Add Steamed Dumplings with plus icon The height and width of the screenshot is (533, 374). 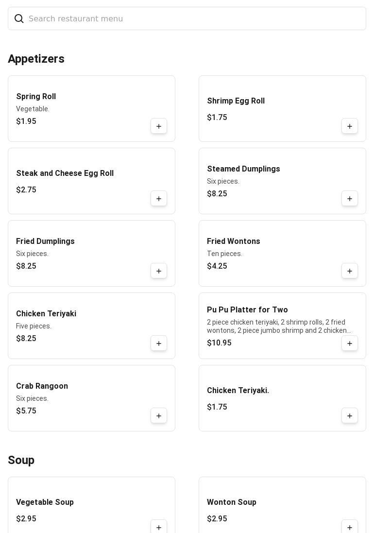click(350, 199)
